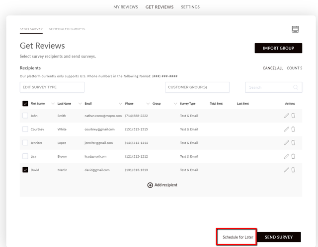
Task: Click the plus icon to add recipient
Action: [x=150, y=185]
